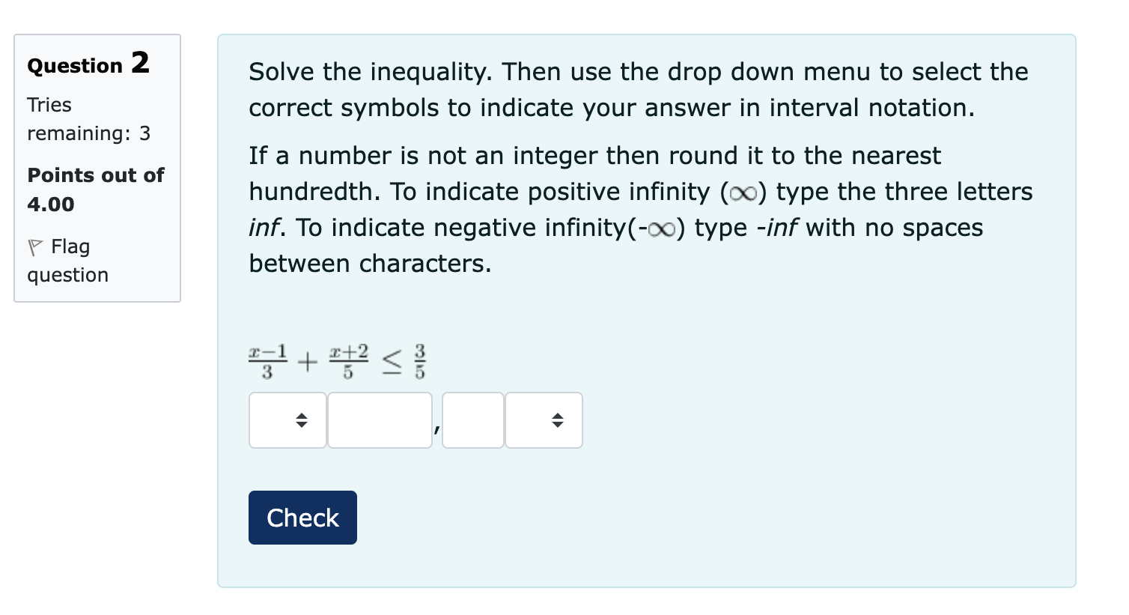Select the up-down arrows on the last selector
The width and height of the screenshot is (1129, 615).
[557, 420]
